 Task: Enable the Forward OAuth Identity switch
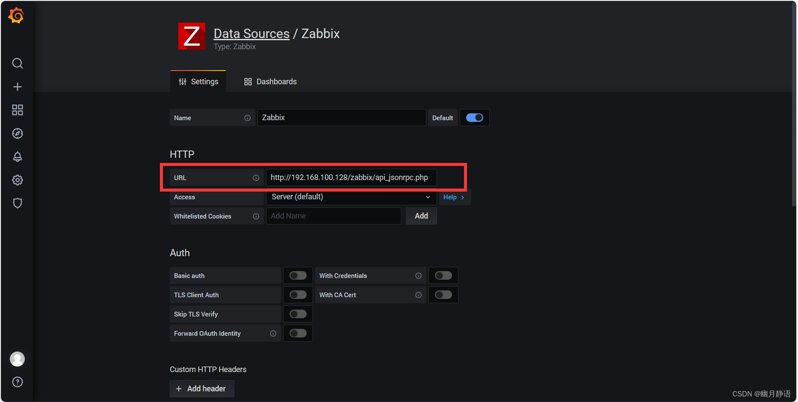tap(298, 333)
